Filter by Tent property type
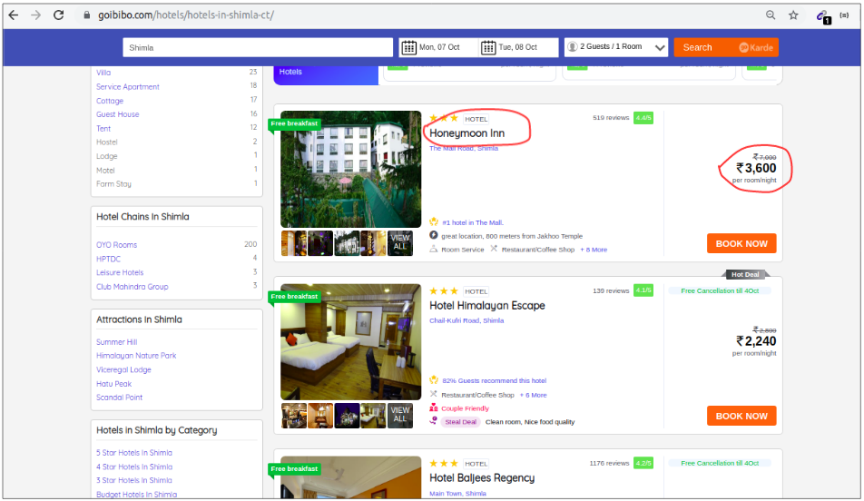The width and height of the screenshot is (864, 501). [x=103, y=128]
